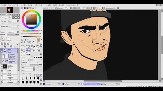Select the Select pen tool
Viewport: 163px width, 91px height.
click(x=33, y=50)
